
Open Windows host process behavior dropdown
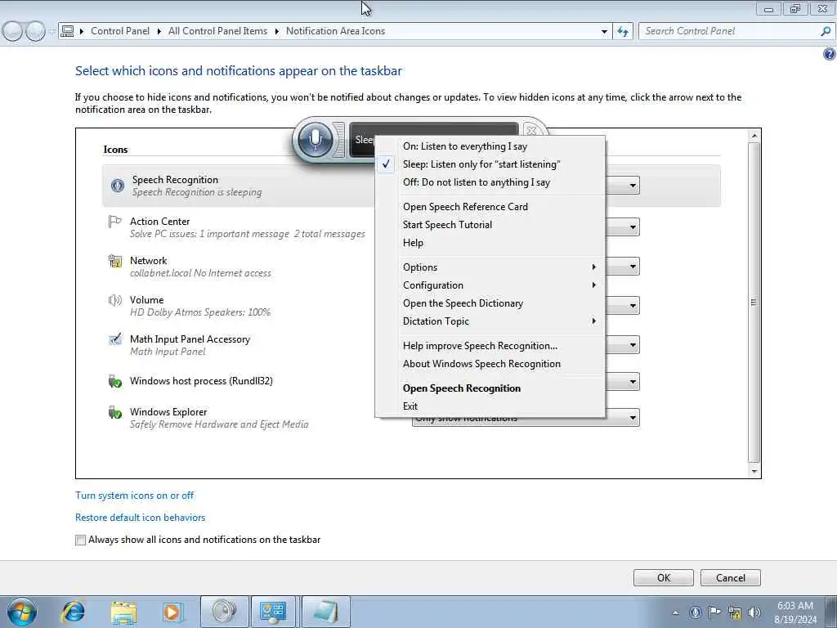click(633, 382)
